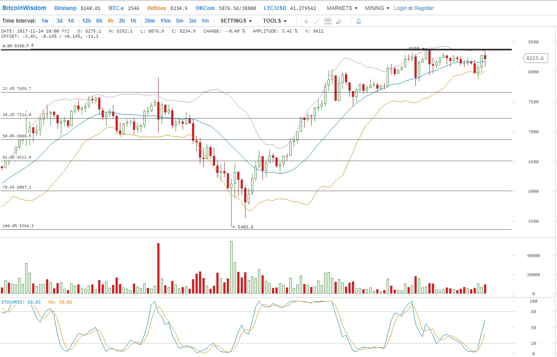This screenshot has height=357, width=557.
Task: Choose the 1h time interval
Action: tap(133, 21)
